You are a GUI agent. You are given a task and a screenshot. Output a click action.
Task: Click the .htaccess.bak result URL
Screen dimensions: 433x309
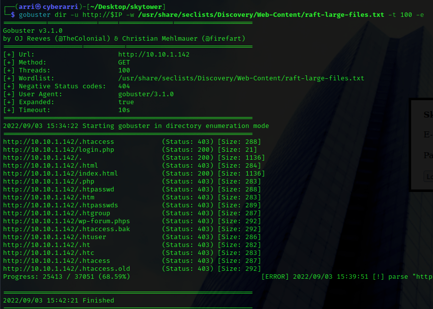click(x=67, y=229)
